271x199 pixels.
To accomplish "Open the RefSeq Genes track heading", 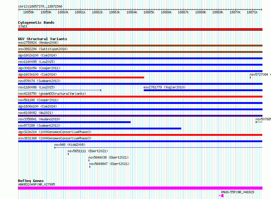I will [31, 181].
